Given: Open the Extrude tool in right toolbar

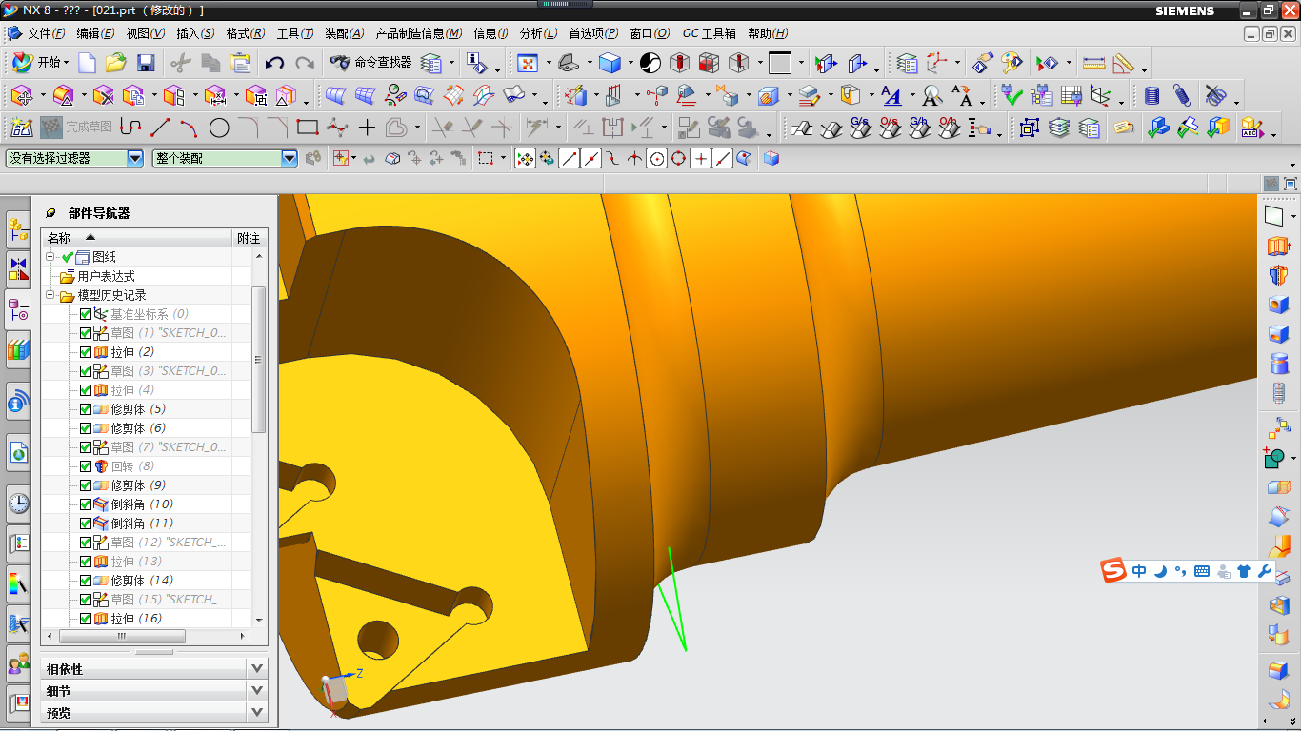Looking at the screenshot, I should pos(1278,246).
